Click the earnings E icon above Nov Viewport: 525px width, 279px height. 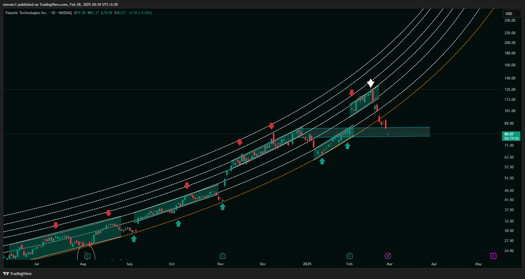[x=223, y=256]
